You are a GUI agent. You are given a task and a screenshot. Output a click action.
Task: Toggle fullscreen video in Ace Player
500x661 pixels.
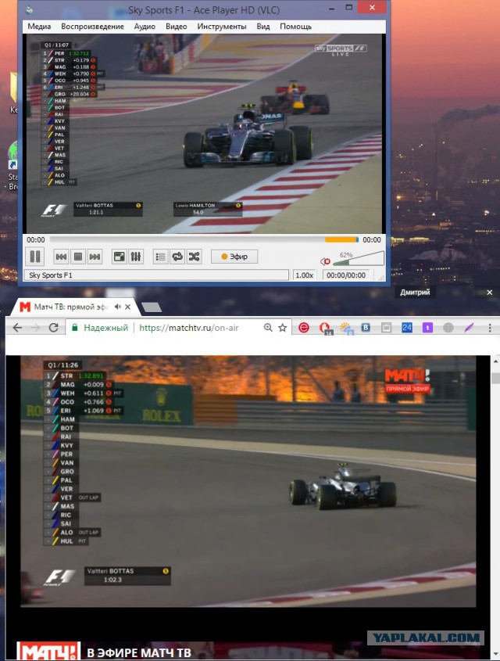point(119,257)
